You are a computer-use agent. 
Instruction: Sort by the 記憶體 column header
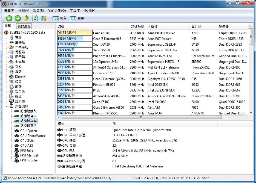(x=233, y=26)
